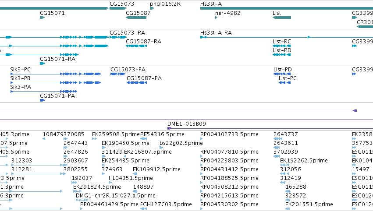Select the 312419 EST label
This screenshot has width=373, height=211.
tap(291, 178)
